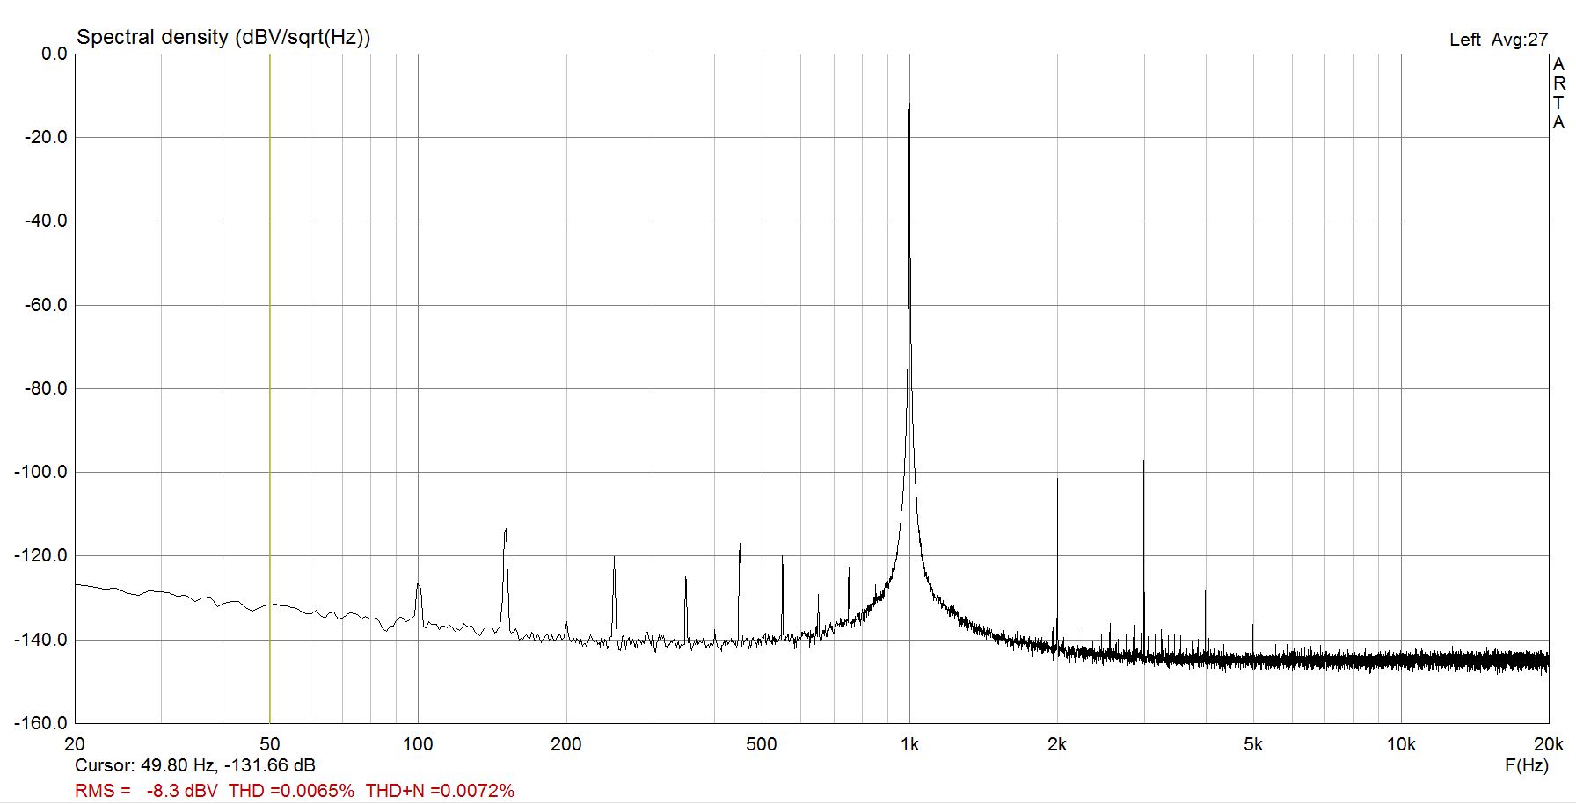
Task: Click the F(Hz) axis label
Action: tap(1527, 765)
